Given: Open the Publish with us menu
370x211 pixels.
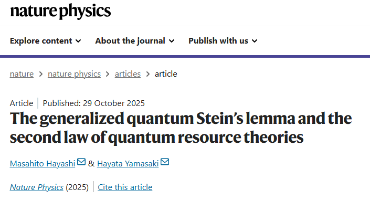Looking at the screenshot, I should tap(218, 41).
